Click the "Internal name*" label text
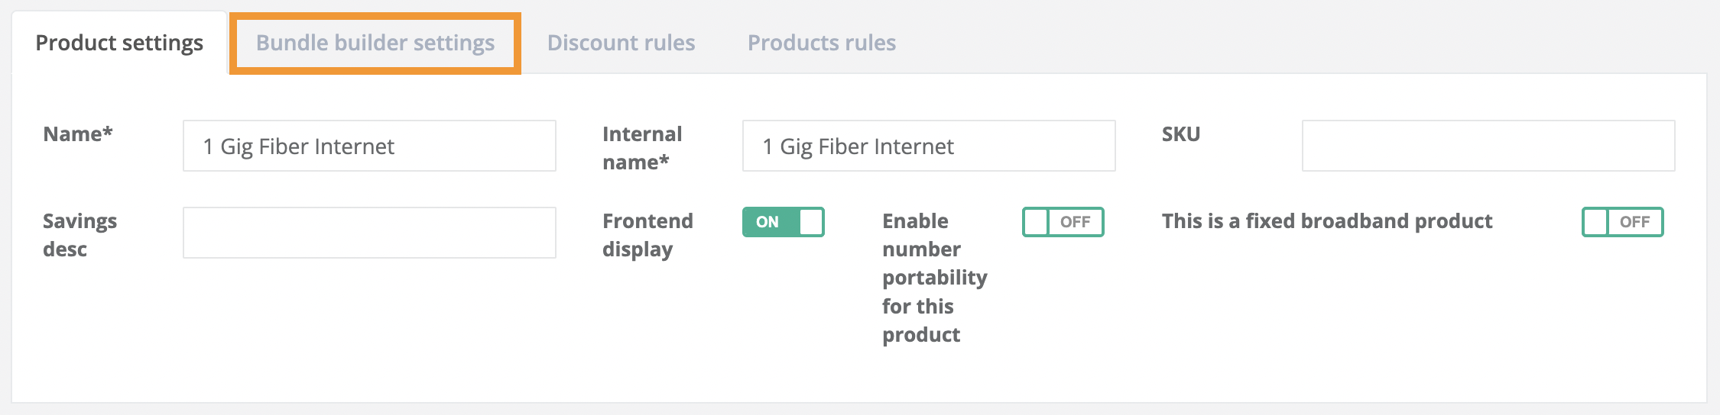 641,148
